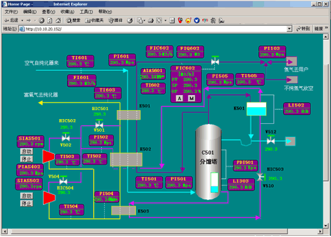Image resolution: width=331 pixels, height=237 pixels.
Task: Click the vertical scrollbar down arrow
Action: click(326, 226)
